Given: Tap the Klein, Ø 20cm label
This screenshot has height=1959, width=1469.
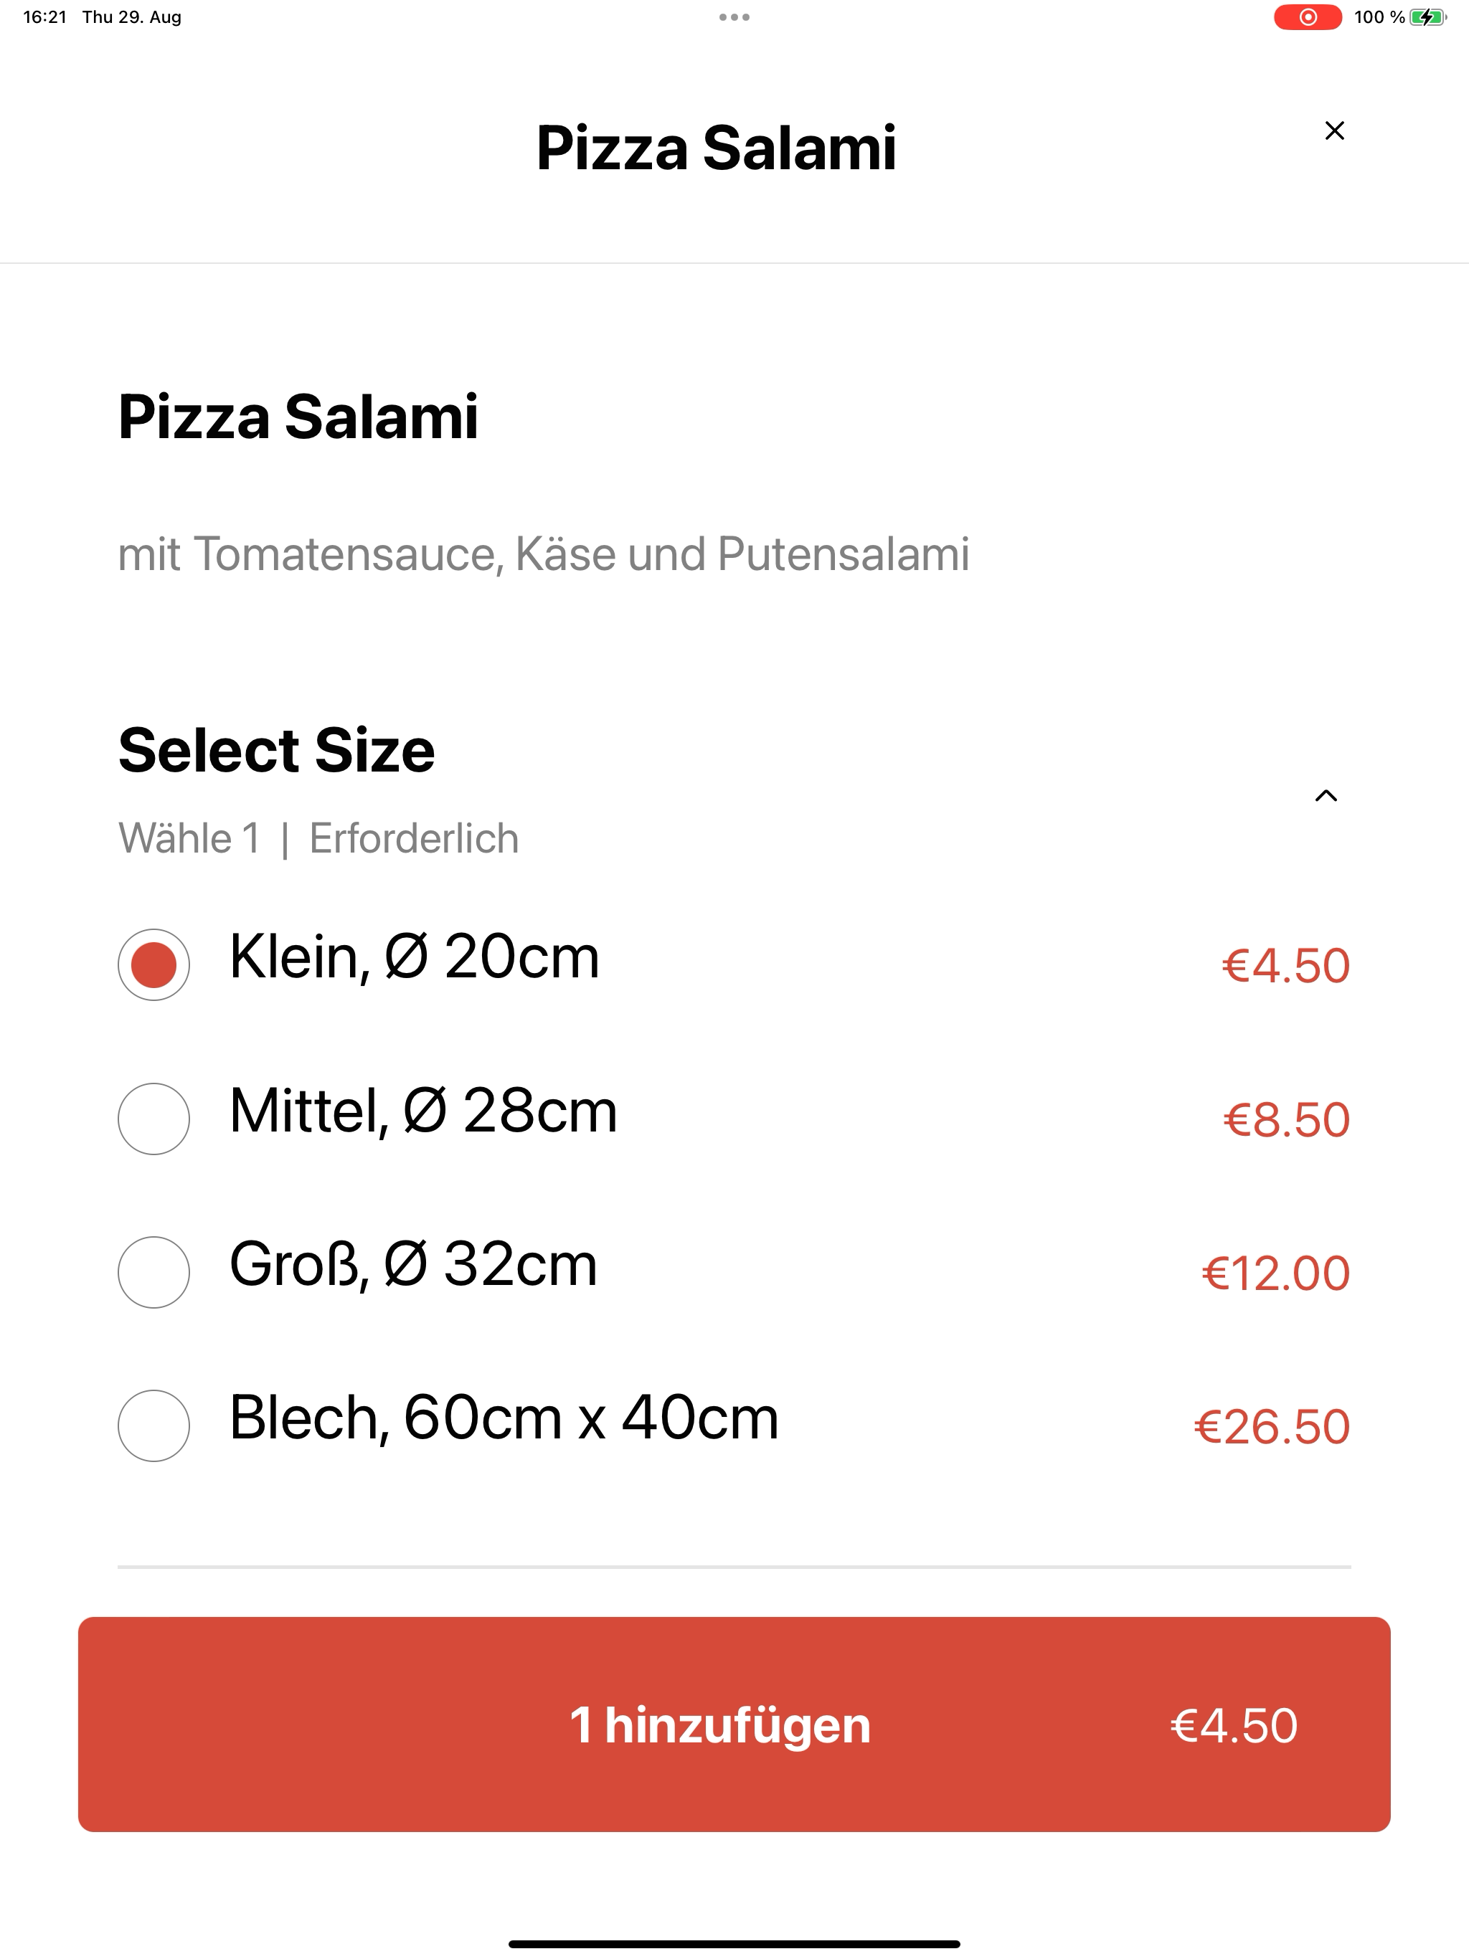Looking at the screenshot, I should [x=415, y=957].
